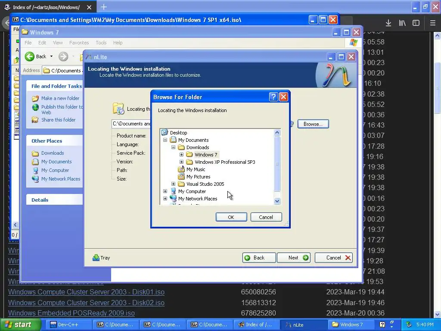
Task: Click My Documents icon in folder tree
Action: [x=173, y=140]
